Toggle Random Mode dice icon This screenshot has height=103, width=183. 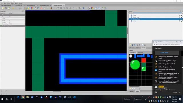(89, 8)
